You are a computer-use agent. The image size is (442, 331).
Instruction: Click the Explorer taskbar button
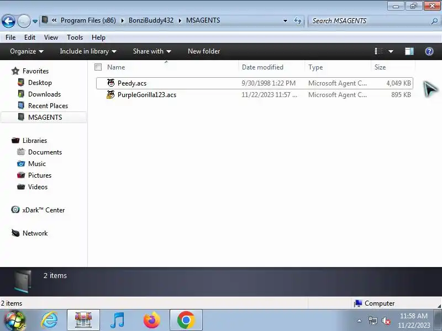click(83, 320)
